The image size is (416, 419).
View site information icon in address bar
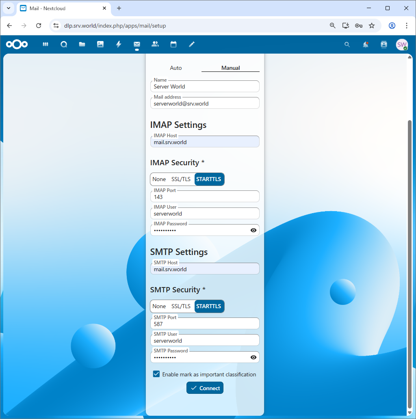coord(56,26)
